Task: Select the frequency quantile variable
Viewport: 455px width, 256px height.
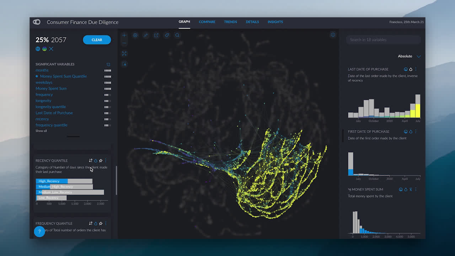Action: tap(51, 125)
